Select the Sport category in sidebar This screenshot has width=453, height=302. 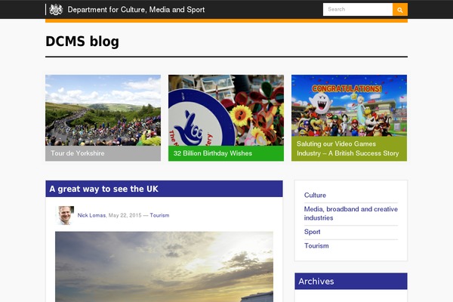pyautogui.click(x=312, y=232)
